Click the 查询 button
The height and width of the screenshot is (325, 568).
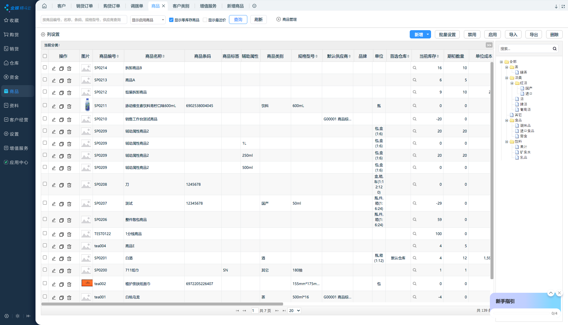click(238, 20)
